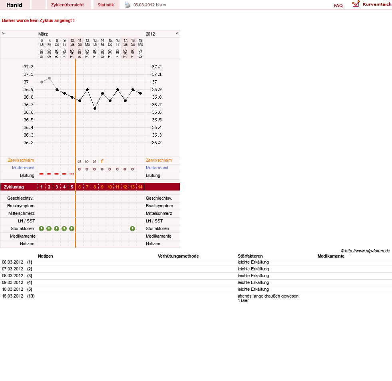
Task: Click cycle day 10 in Zyklustag row
Action: [x=110, y=187]
